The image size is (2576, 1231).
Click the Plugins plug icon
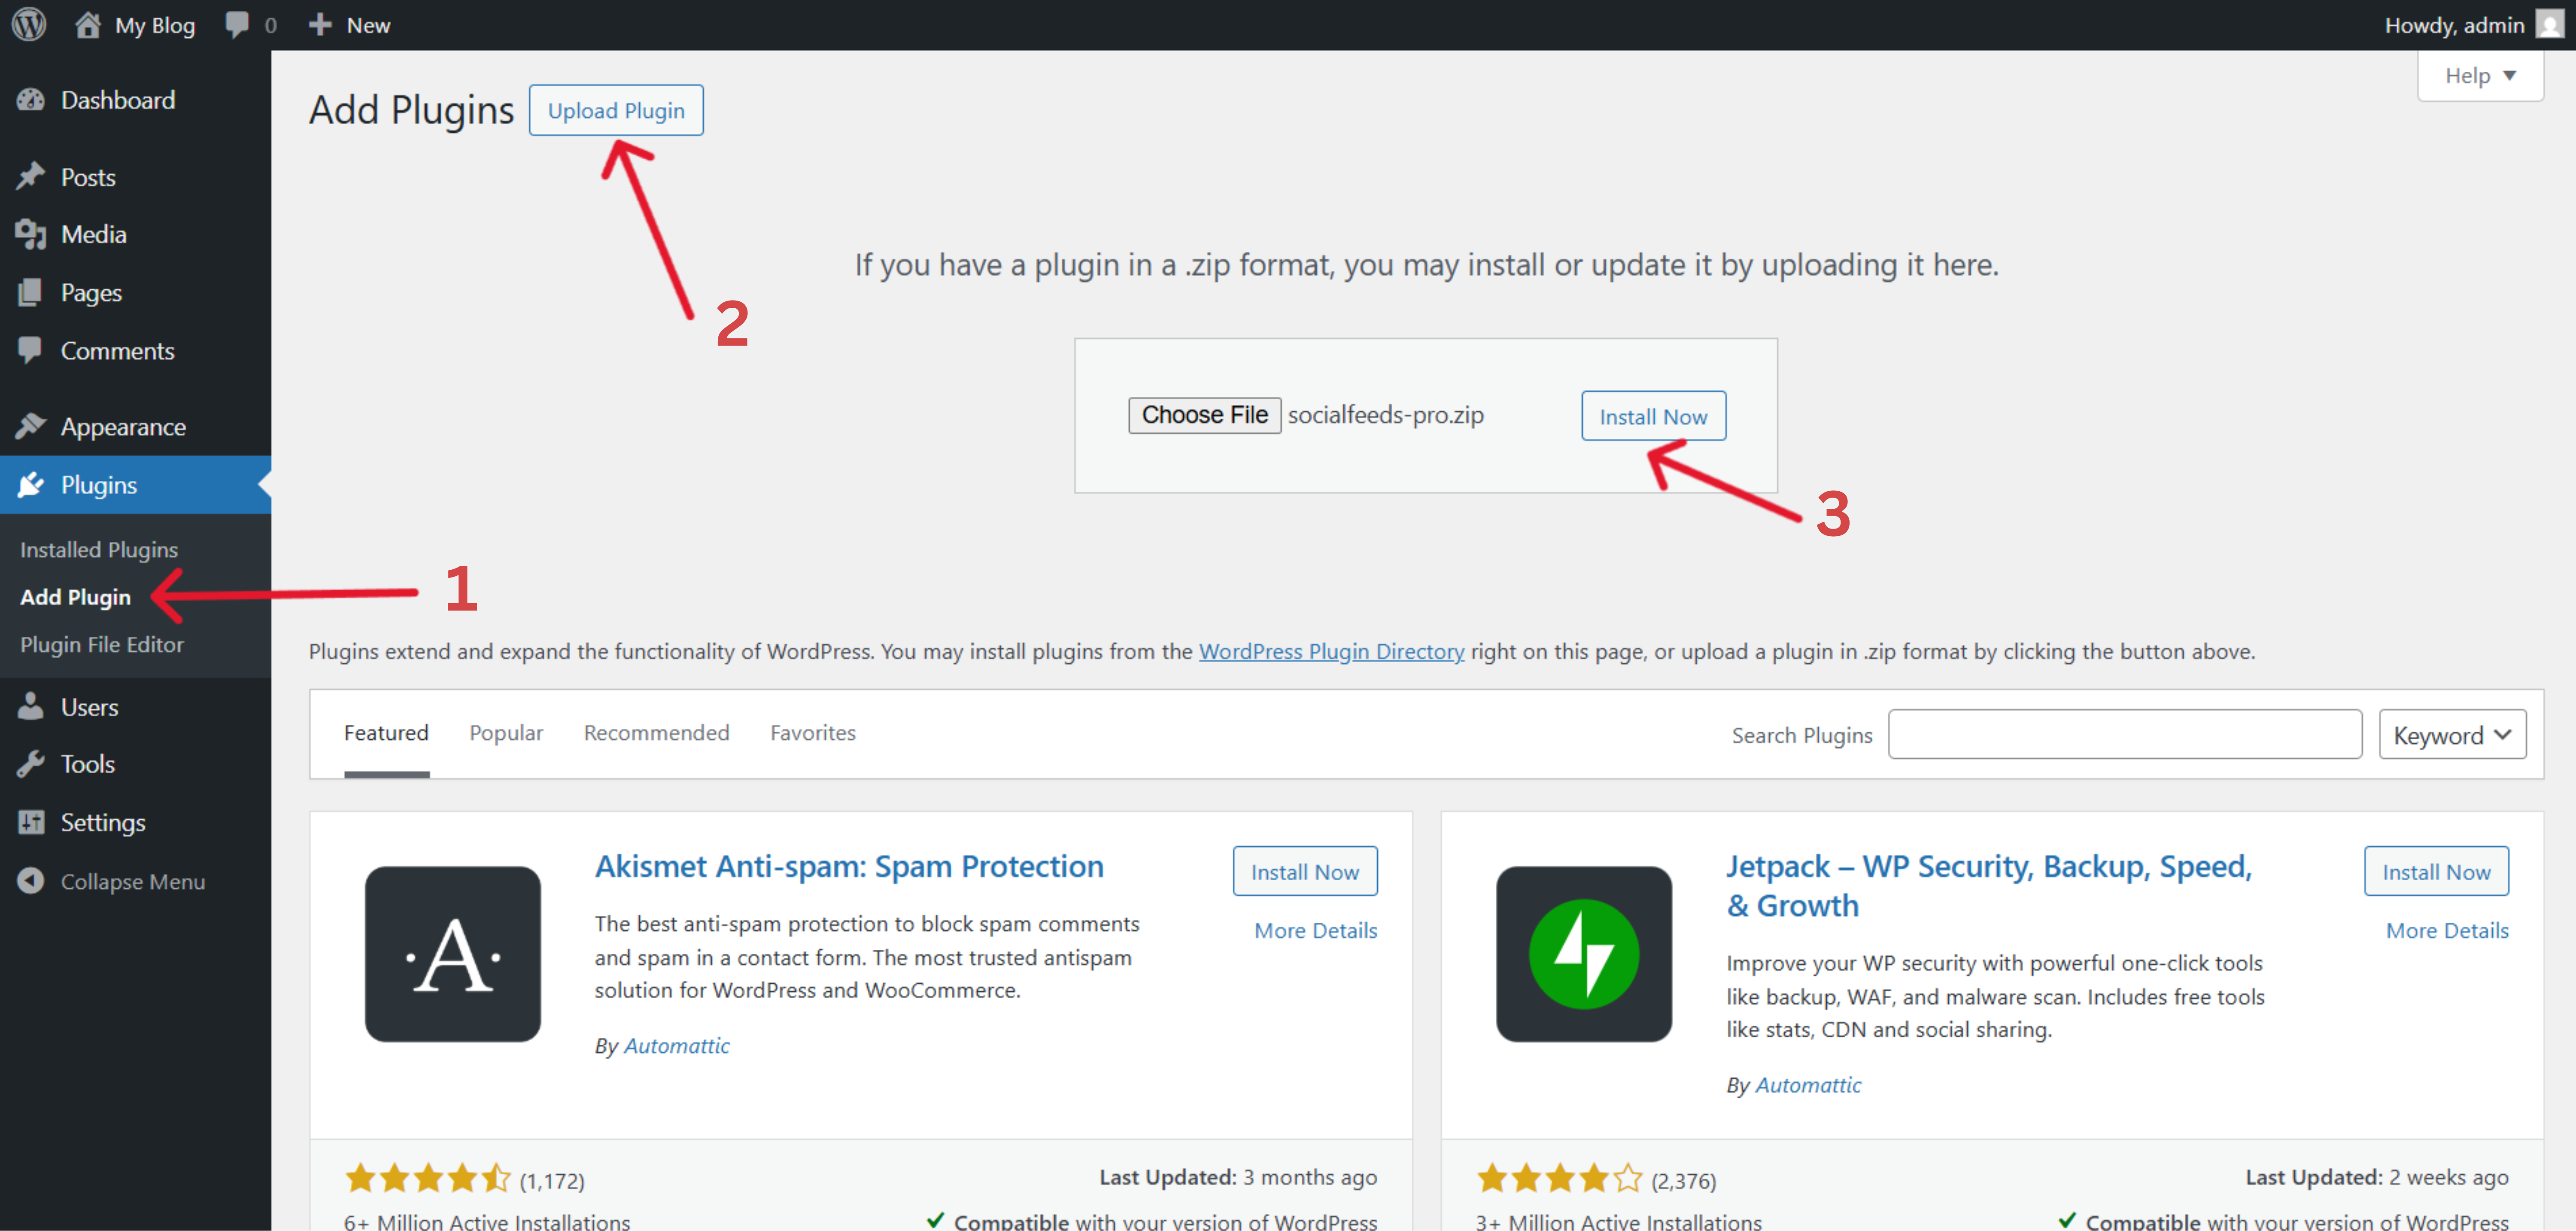pos(31,484)
